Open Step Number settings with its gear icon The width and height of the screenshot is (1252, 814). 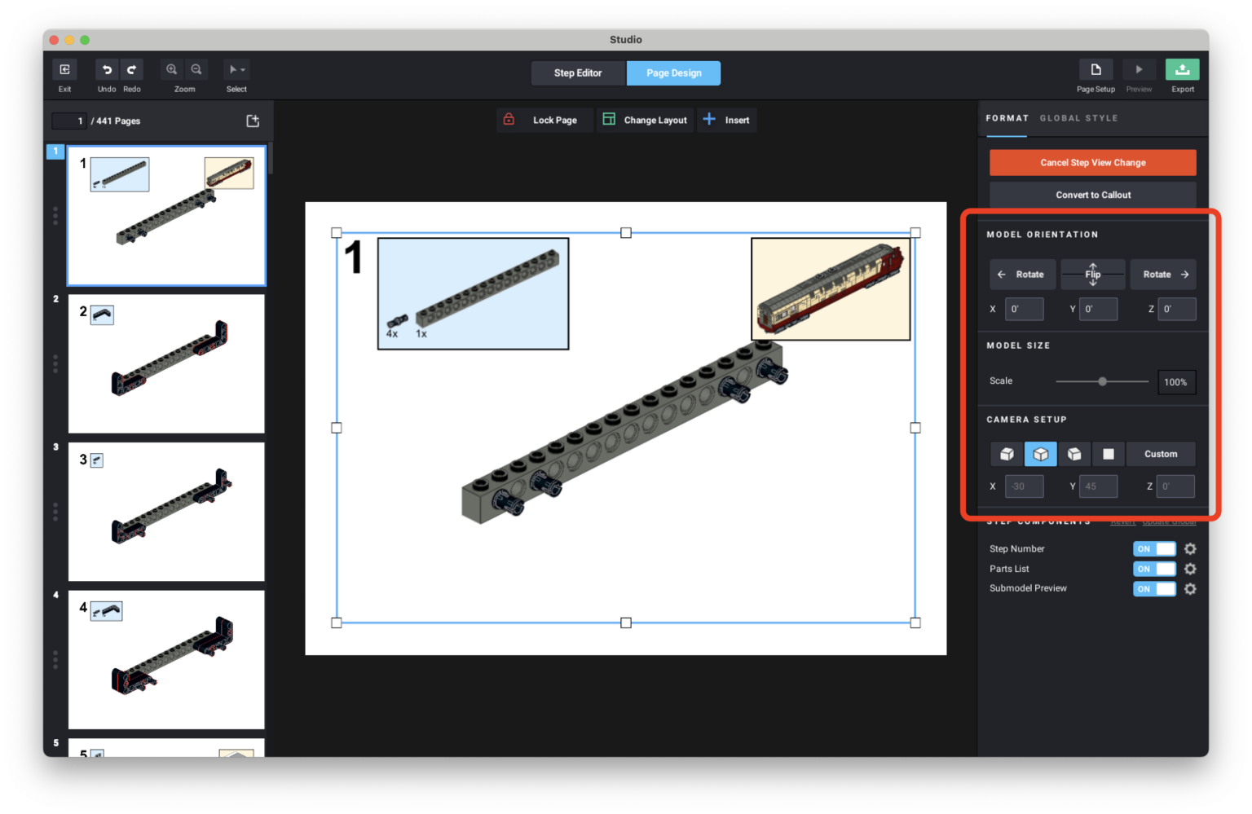click(x=1189, y=548)
